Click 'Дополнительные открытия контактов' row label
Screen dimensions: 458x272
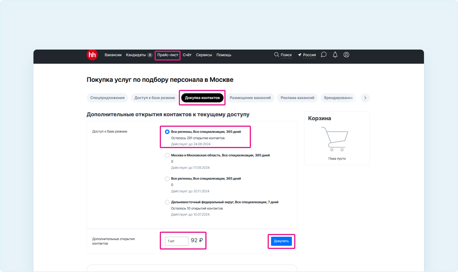pos(113,241)
